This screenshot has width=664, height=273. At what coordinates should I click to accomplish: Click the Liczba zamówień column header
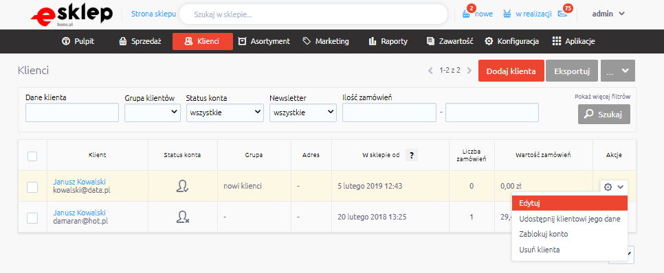coord(472,155)
